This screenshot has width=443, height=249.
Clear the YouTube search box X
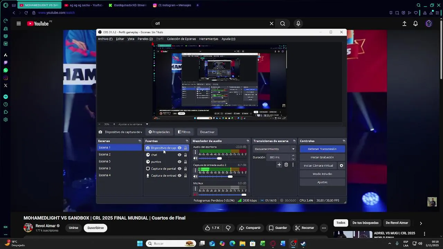tap(272, 24)
